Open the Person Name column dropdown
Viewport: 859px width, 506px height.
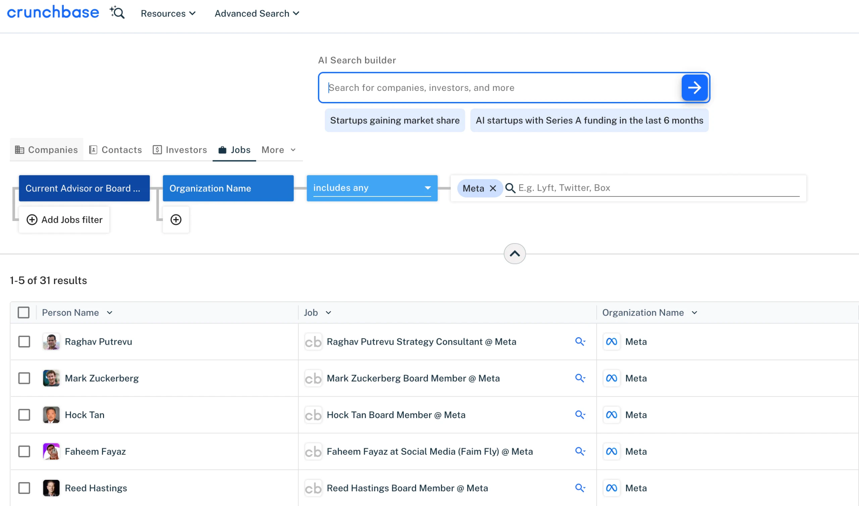[109, 313]
